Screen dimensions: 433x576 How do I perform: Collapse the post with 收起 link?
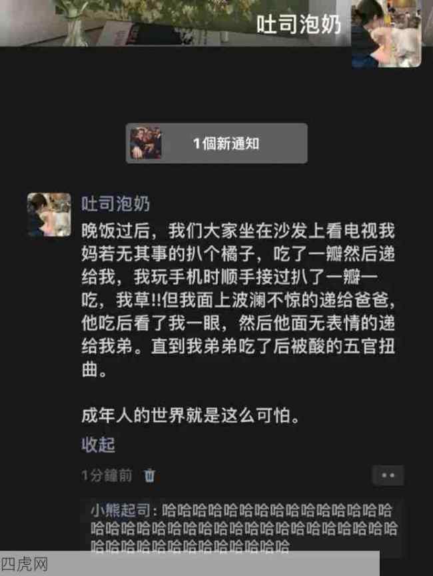98,445
